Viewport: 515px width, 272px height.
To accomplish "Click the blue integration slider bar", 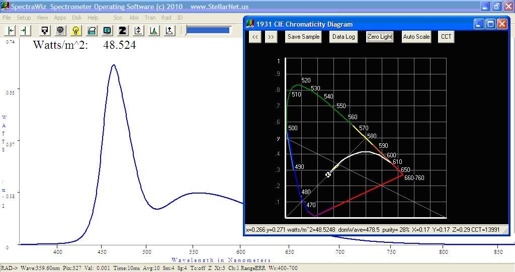I will pyautogui.click(x=208, y=30).
